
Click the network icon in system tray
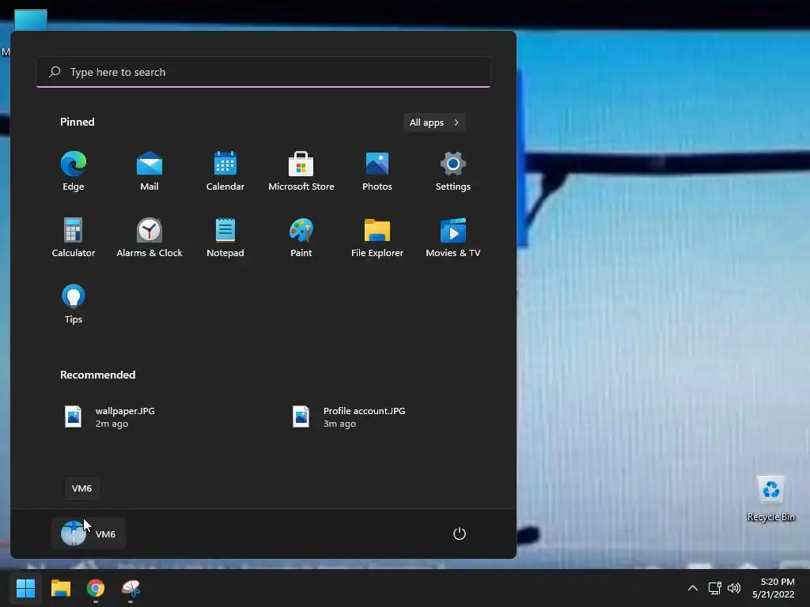(x=714, y=588)
